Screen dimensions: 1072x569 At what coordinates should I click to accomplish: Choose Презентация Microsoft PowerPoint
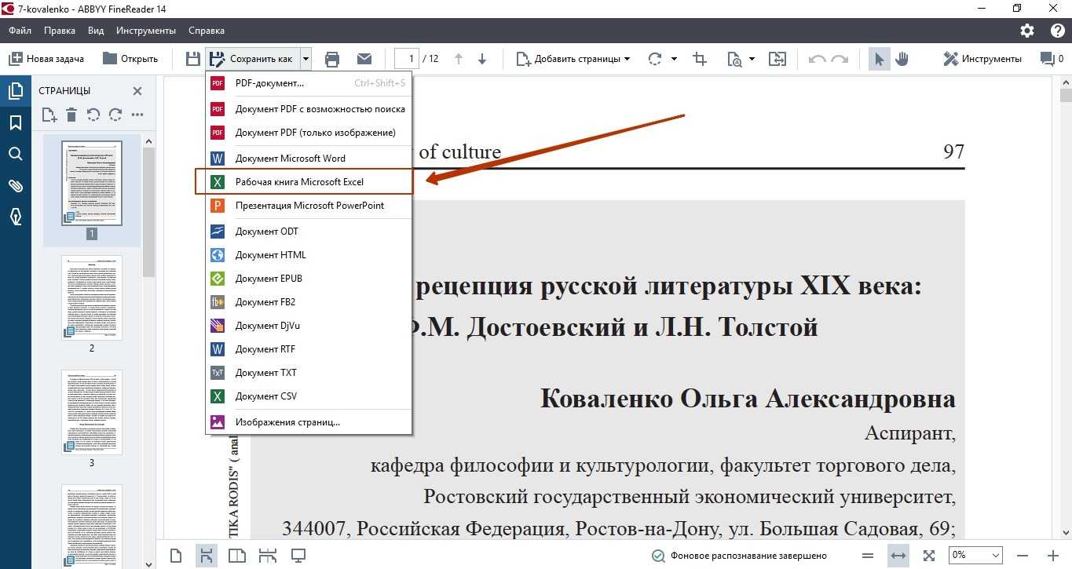[309, 206]
